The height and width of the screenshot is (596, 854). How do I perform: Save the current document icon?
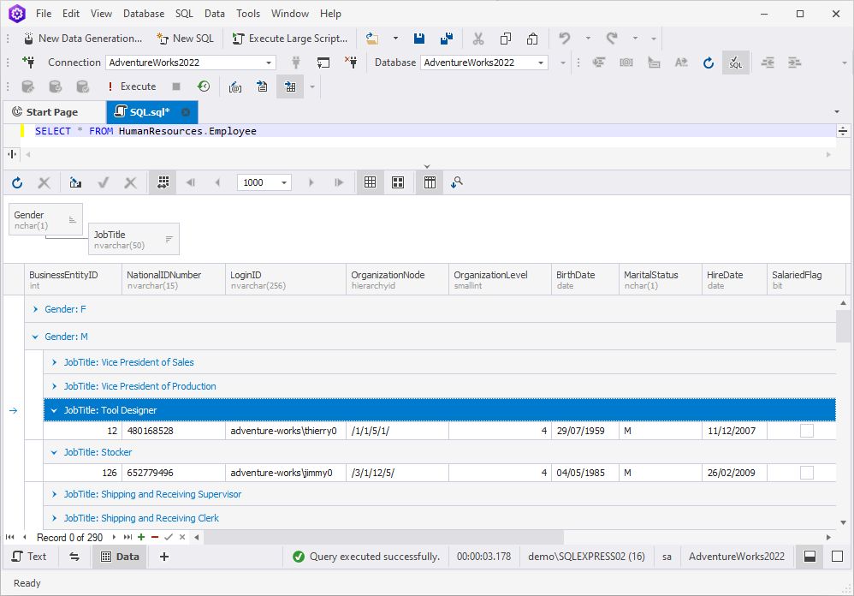click(418, 39)
